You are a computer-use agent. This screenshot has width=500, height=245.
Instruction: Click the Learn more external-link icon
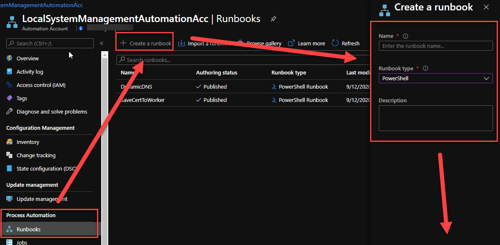291,43
